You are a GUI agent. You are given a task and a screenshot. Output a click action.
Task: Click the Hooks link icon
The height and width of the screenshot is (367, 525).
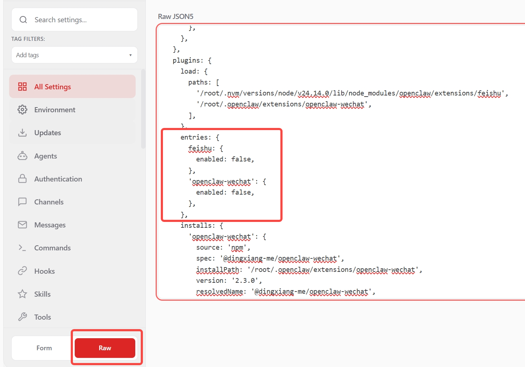[23, 271]
